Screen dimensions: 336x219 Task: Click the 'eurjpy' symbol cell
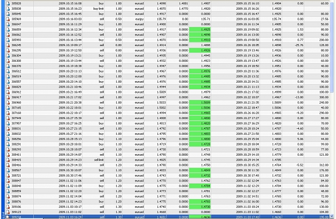coord(139,19)
